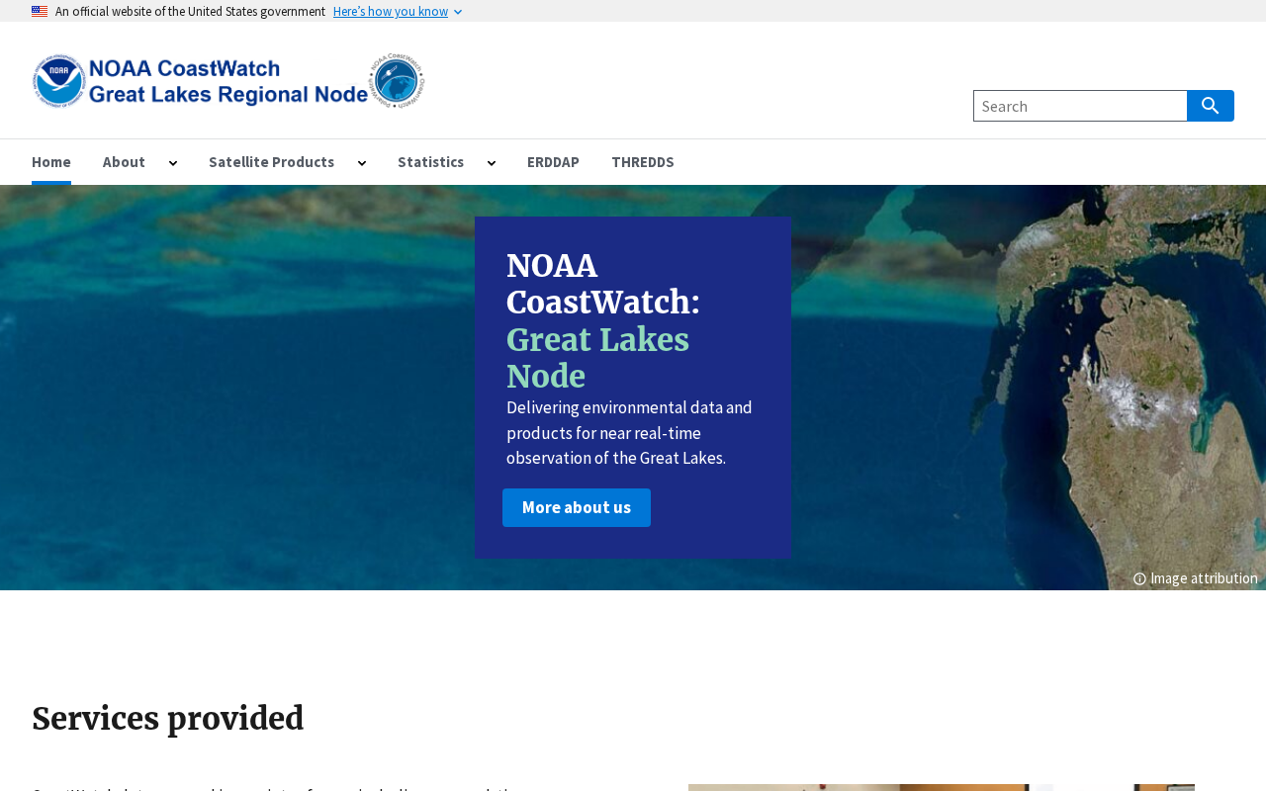Viewport: 1266px width, 791px height.
Task: Select the About menu label
Action: click(x=124, y=162)
